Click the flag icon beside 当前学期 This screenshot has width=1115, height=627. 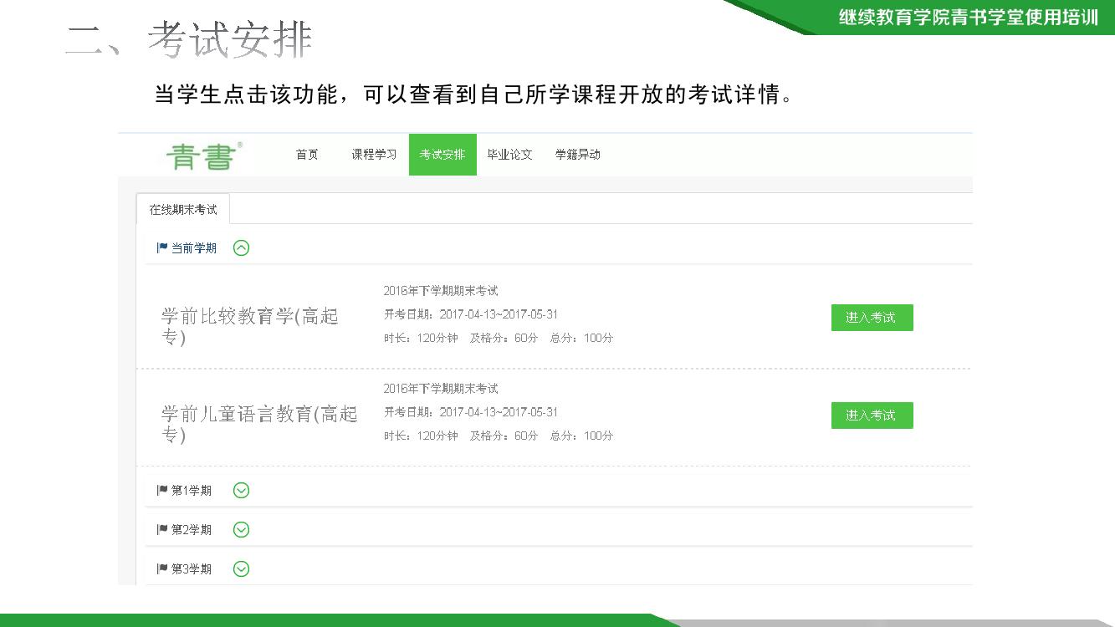[162, 247]
